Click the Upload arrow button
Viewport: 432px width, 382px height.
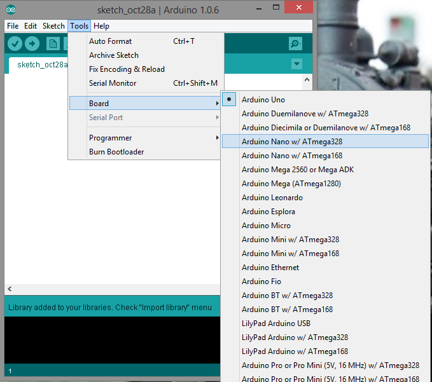pos(32,43)
